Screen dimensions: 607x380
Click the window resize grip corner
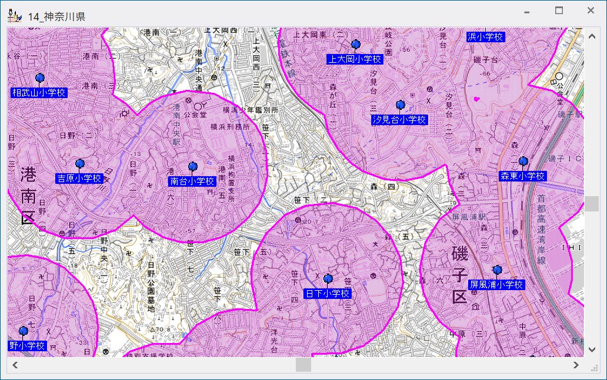[x=594, y=368]
